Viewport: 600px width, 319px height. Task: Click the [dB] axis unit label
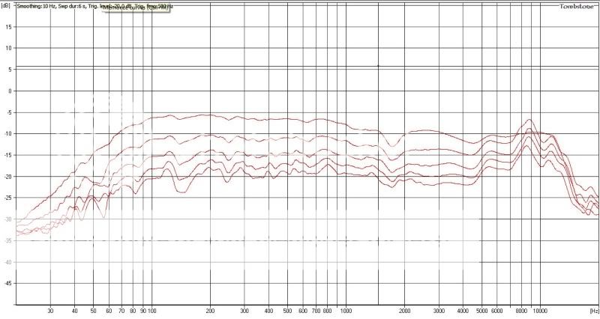click(7, 6)
